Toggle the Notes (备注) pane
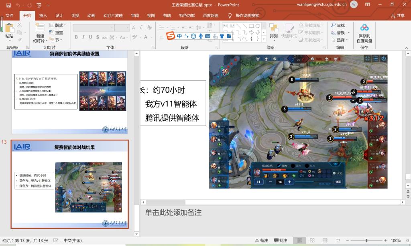This screenshot has width=411, height=246. point(261,240)
